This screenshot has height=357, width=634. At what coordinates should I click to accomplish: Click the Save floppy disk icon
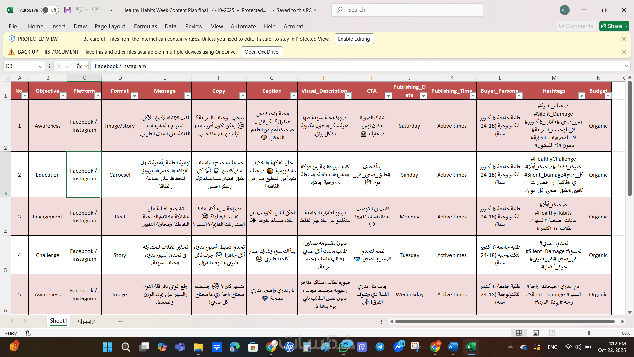click(x=68, y=10)
